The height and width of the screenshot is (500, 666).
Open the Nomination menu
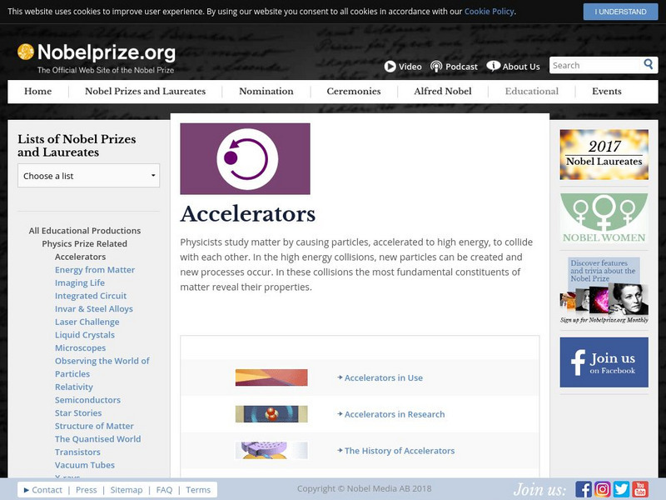click(x=266, y=92)
